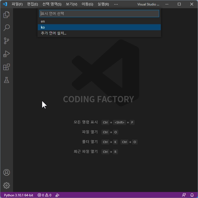Open the Search view icon
The image size is (198, 198).
pyautogui.click(x=7, y=28)
